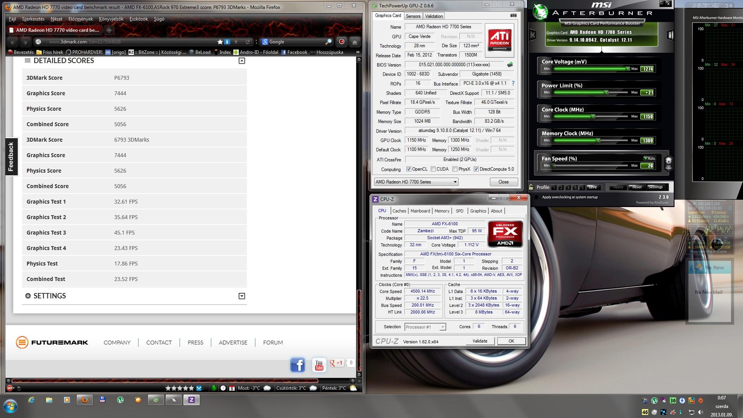Click the GPU-Z screenshot camera icon
The height and width of the screenshot is (418, 743).
513,15
